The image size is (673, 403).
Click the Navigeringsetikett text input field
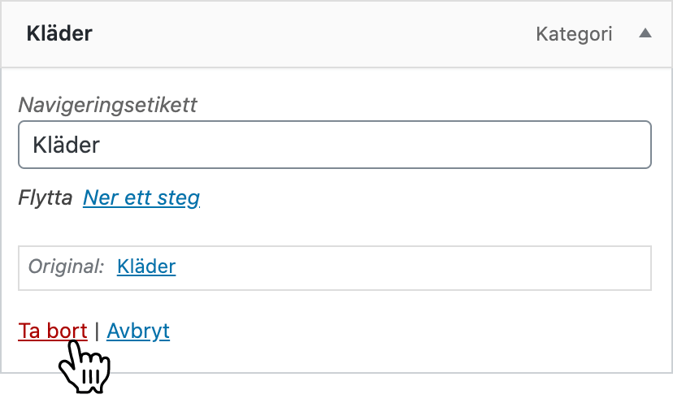[x=334, y=145]
